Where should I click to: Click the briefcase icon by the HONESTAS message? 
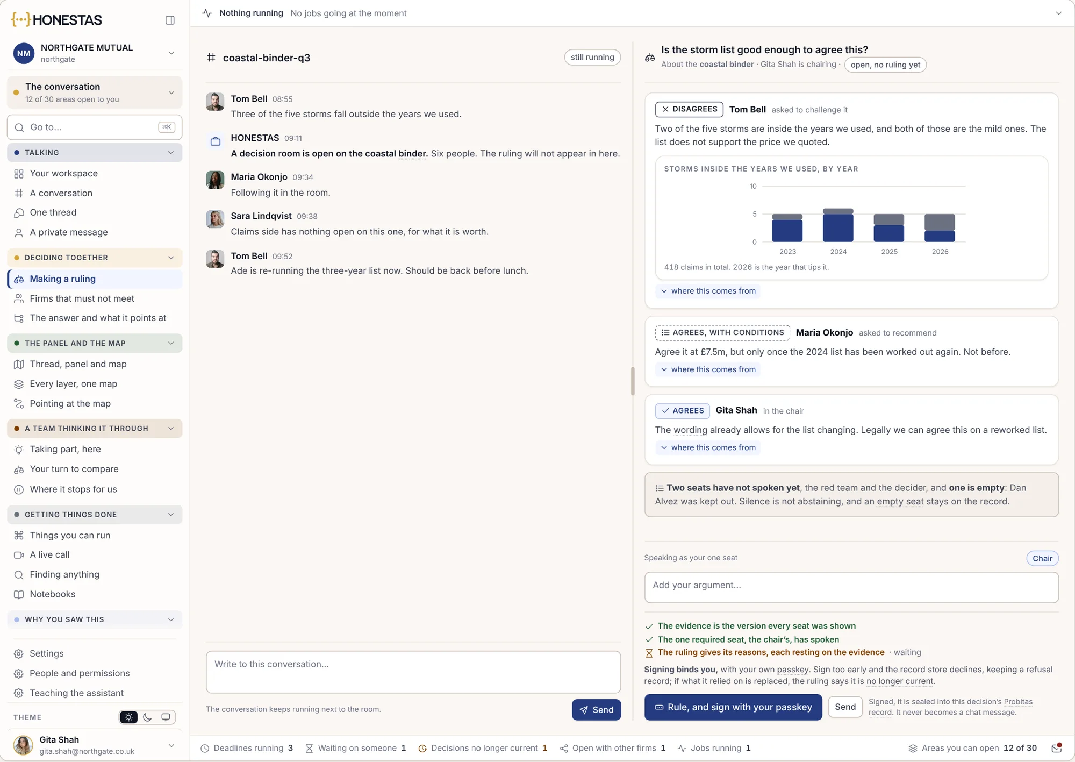point(216,141)
